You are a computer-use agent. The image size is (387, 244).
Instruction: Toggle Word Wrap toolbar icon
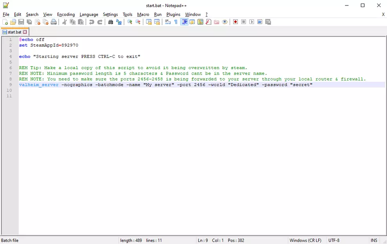[x=168, y=22]
